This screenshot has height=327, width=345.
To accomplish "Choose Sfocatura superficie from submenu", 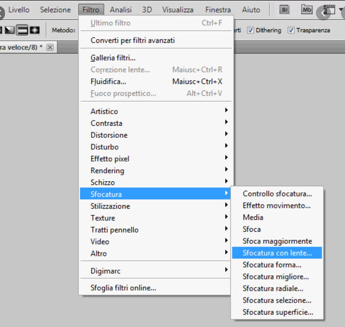I will (277, 312).
